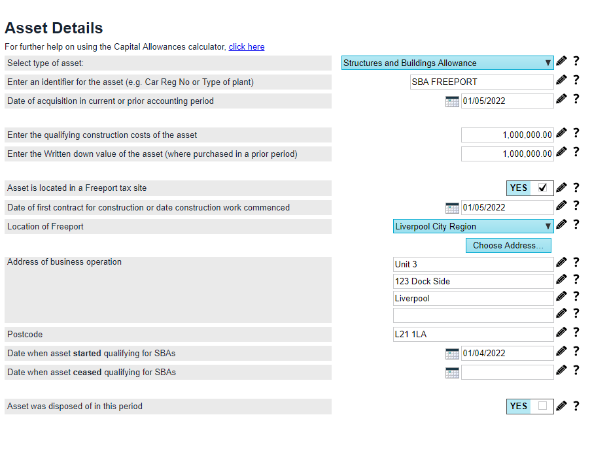Image resolution: width=609 pixels, height=451 pixels.
Task: Untick the Freeport tax site YES checkbox
Action: pyautogui.click(x=542, y=188)
